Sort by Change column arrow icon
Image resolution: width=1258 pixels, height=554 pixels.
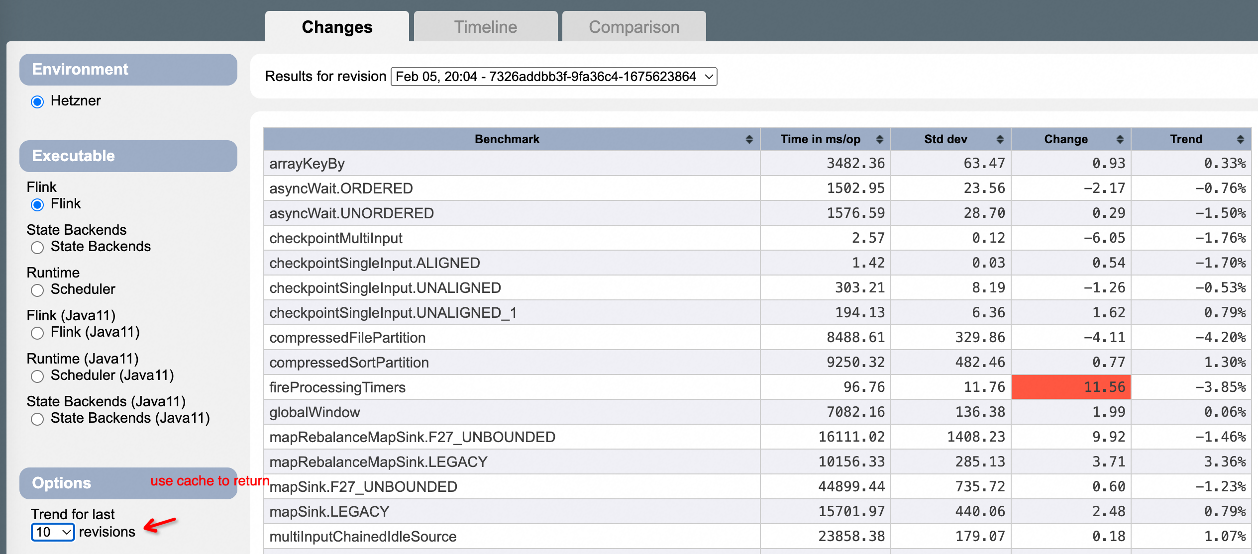point(1120,139)
